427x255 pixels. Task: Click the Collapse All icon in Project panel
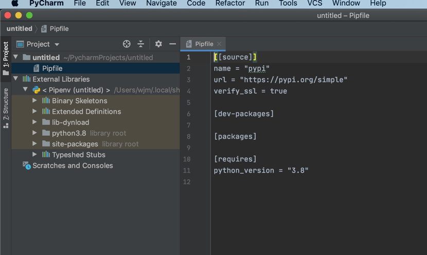pos(141,44)
